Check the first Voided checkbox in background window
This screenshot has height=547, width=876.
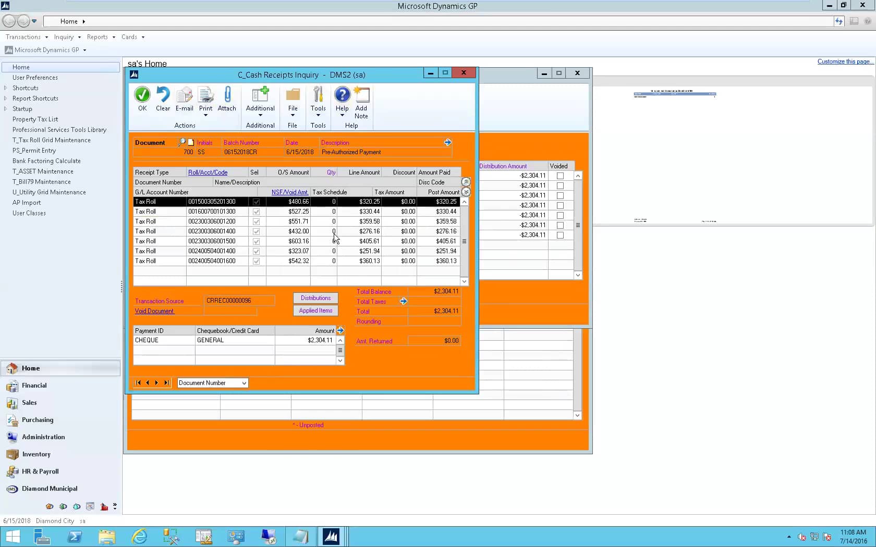(560, 176)
